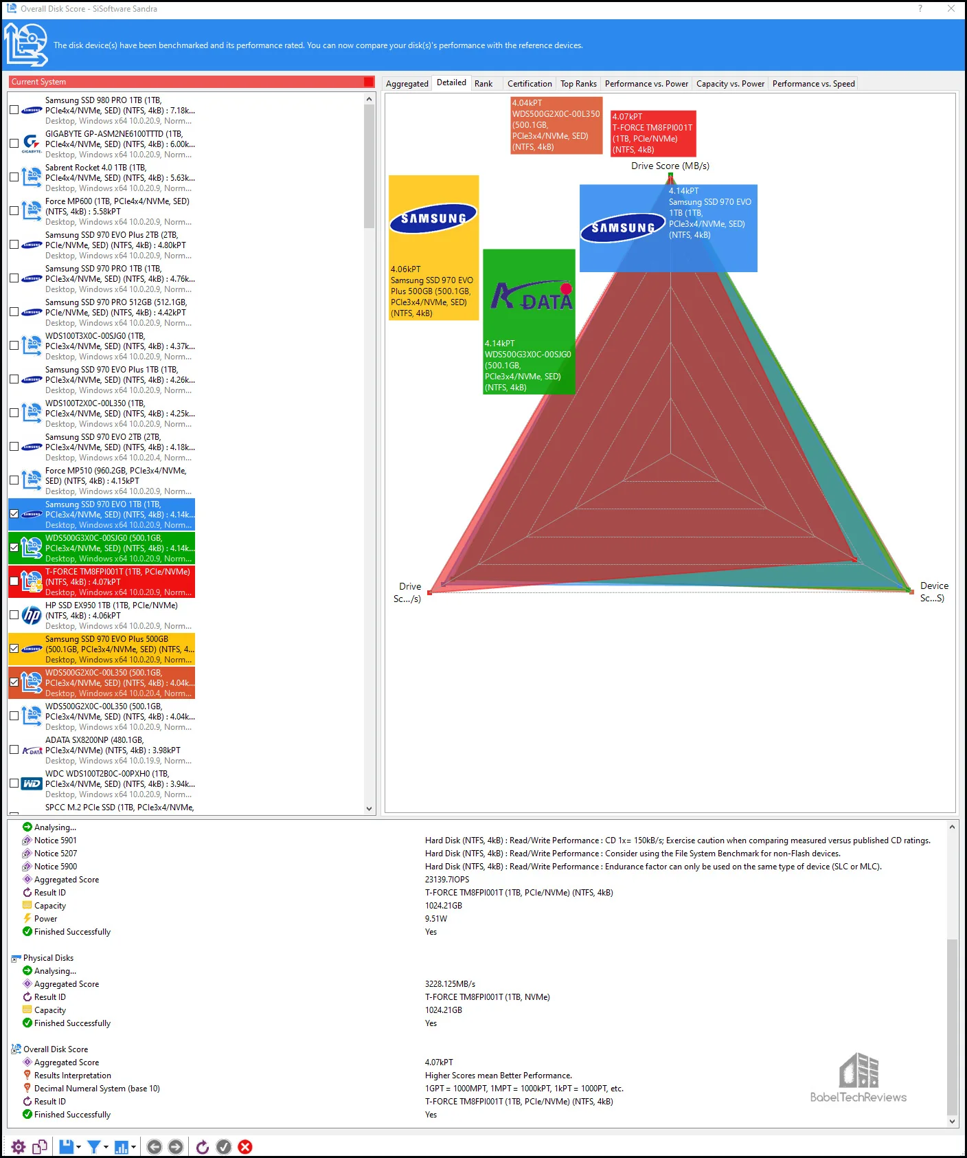Viewport: 967px width, 1158px height.
Task: Go back with the left arrow button
Action: coord(155,1146)
